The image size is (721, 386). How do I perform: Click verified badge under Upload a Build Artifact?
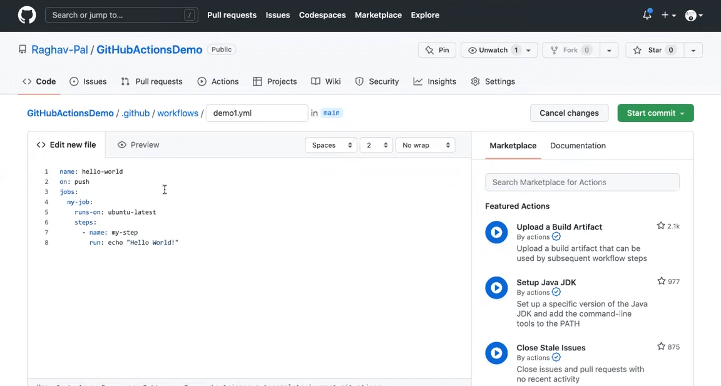(556, 236)
